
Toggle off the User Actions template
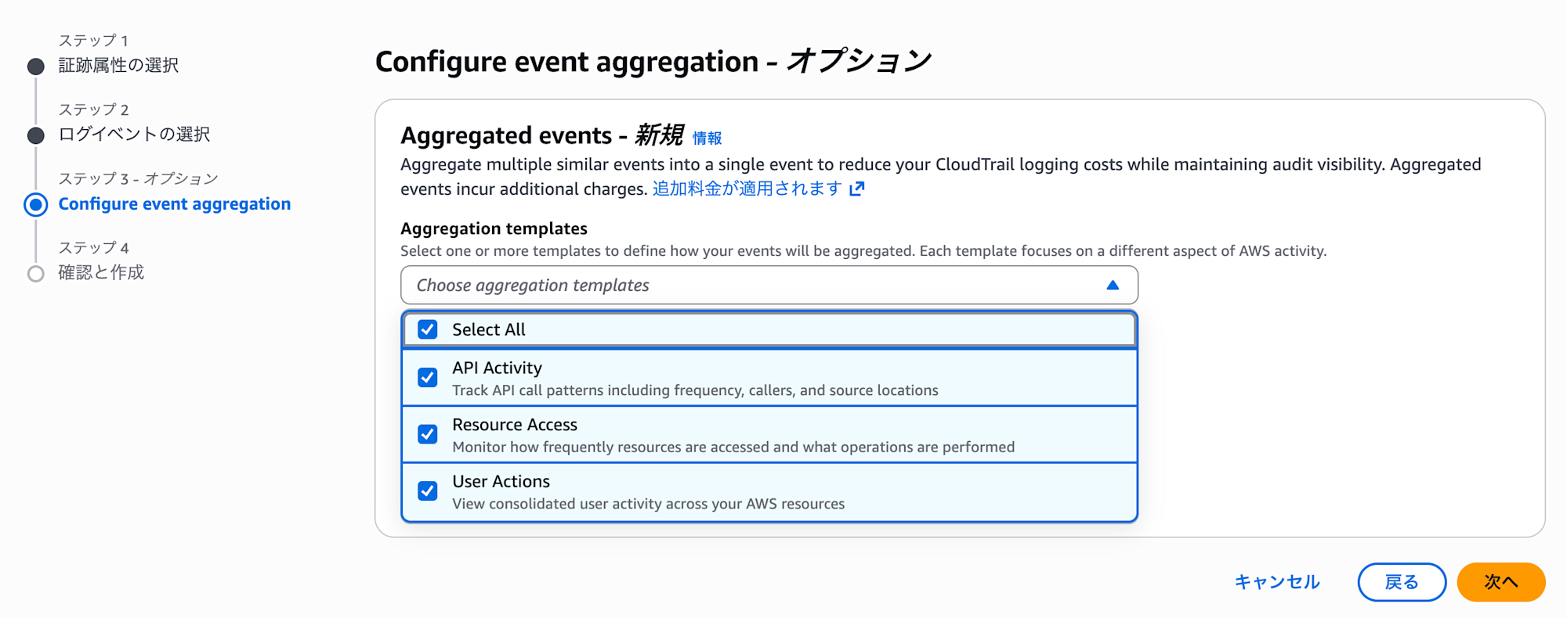click(x=427, y=490)
